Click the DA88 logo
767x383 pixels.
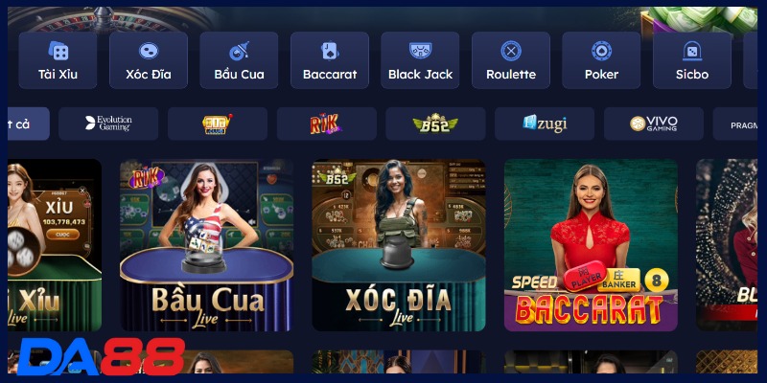point(101,356)
